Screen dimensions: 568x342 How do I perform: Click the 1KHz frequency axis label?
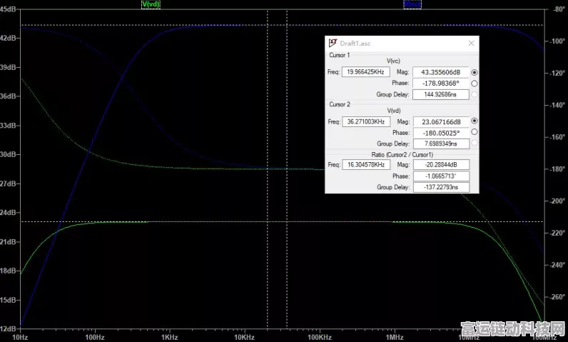click(170, 337)
